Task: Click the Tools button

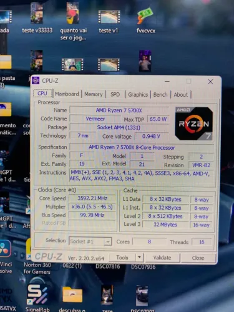Action: click(122, 258)
